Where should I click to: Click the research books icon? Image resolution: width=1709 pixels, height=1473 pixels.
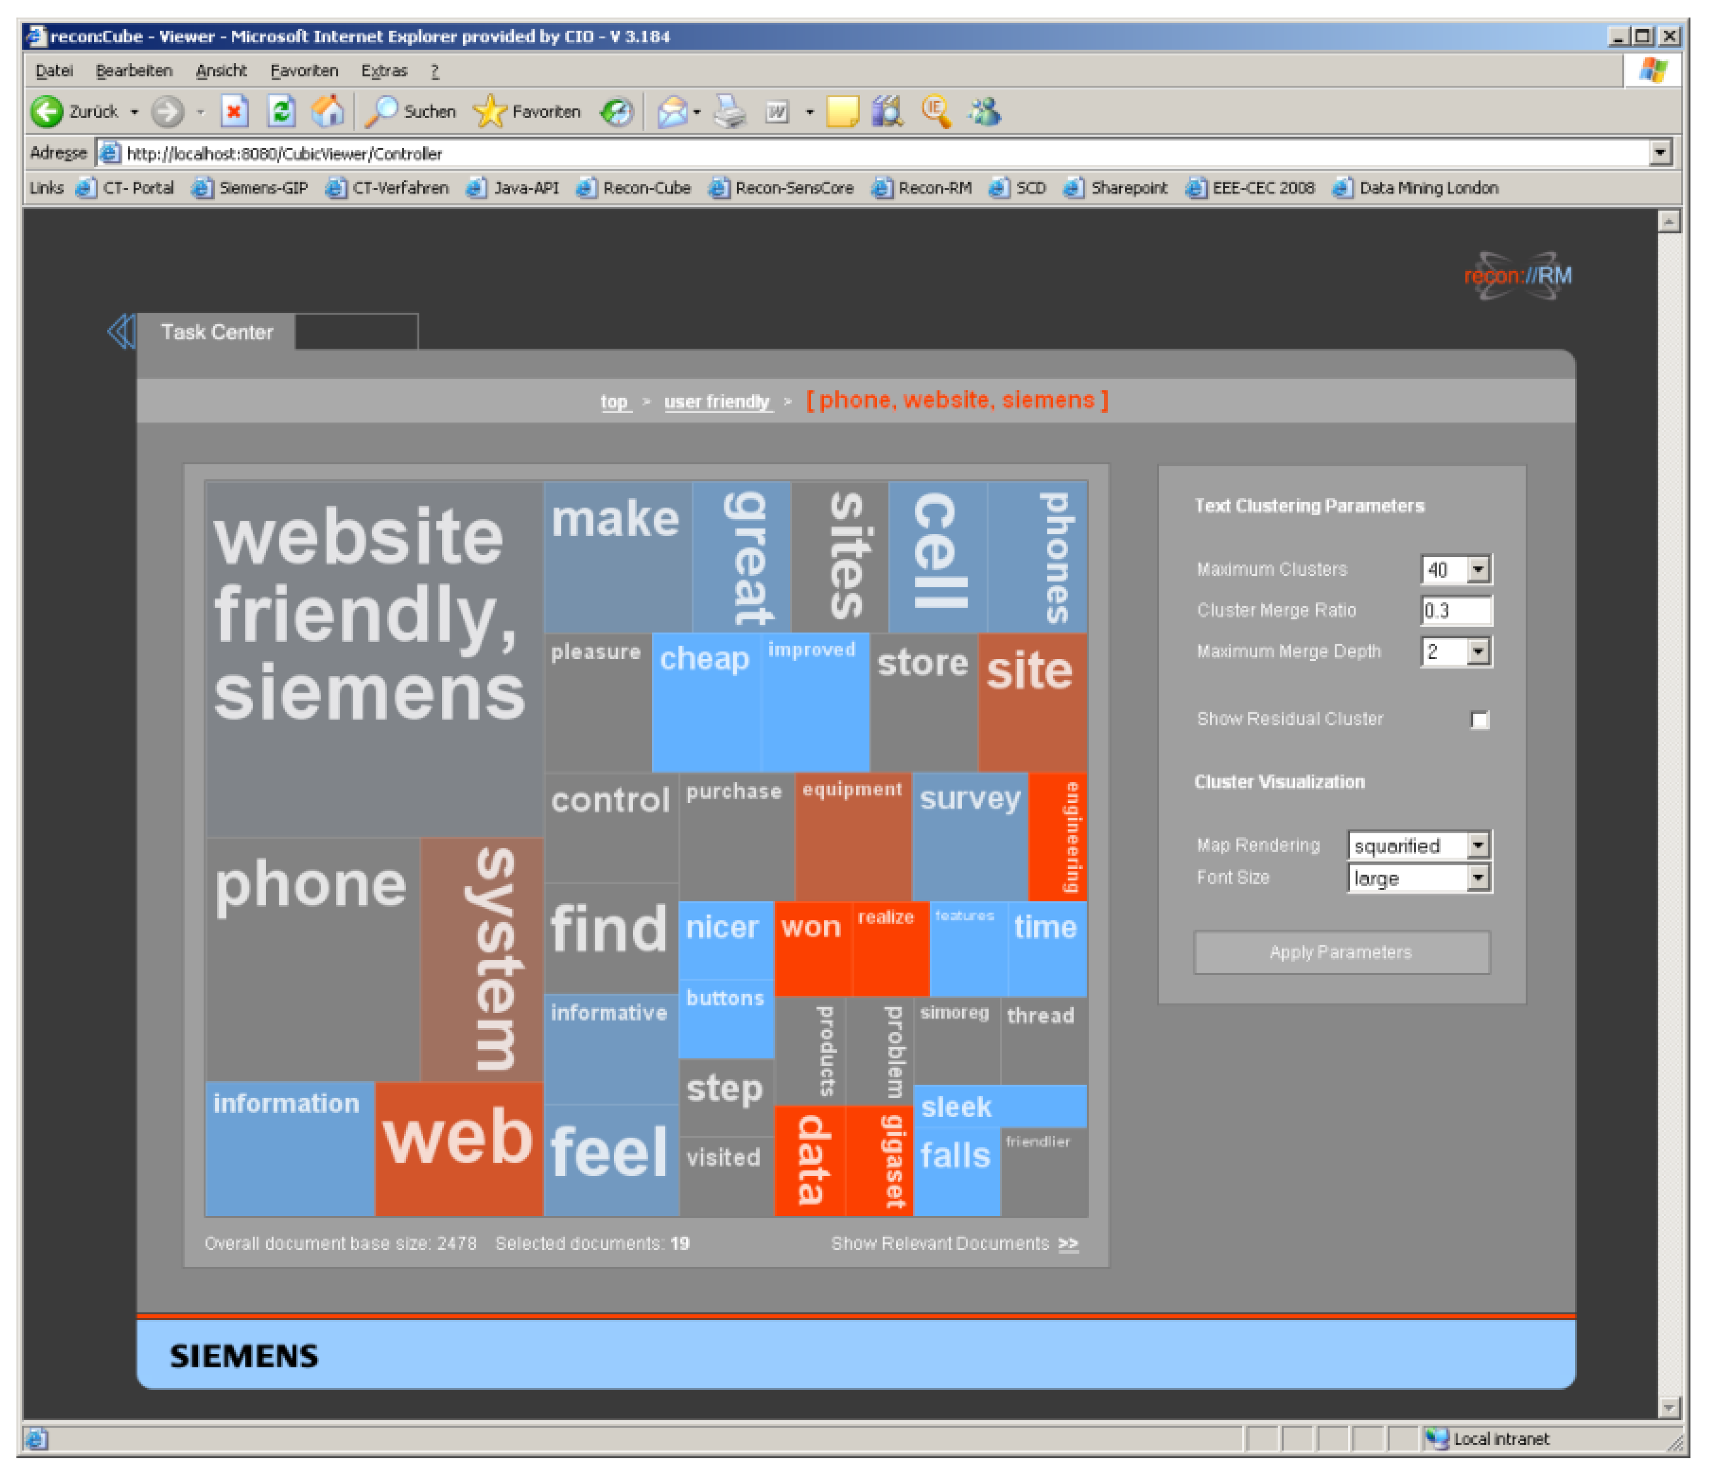888,111
